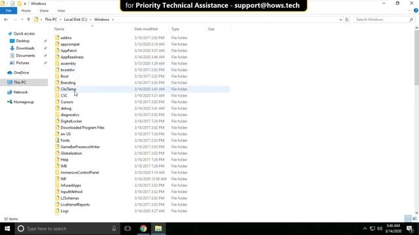
Task: Select the DigitalLocker folder name
Action: click(71, 121)
